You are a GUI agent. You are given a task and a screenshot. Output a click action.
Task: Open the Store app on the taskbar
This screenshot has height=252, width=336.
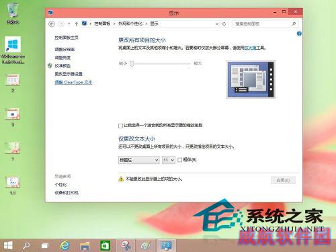(105, 245)
